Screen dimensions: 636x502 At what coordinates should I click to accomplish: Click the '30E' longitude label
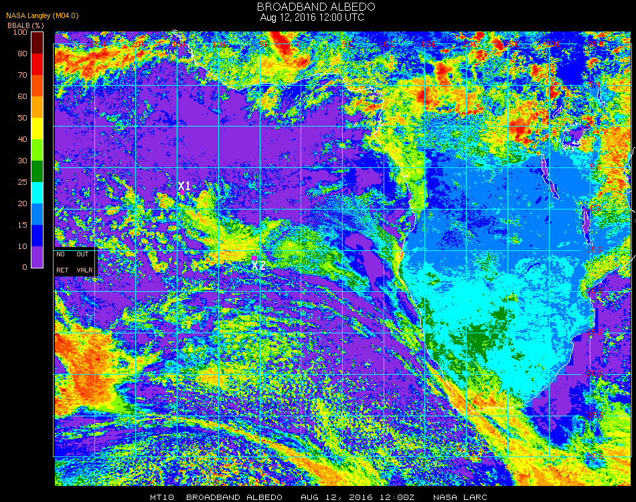(x=552, y=44)
